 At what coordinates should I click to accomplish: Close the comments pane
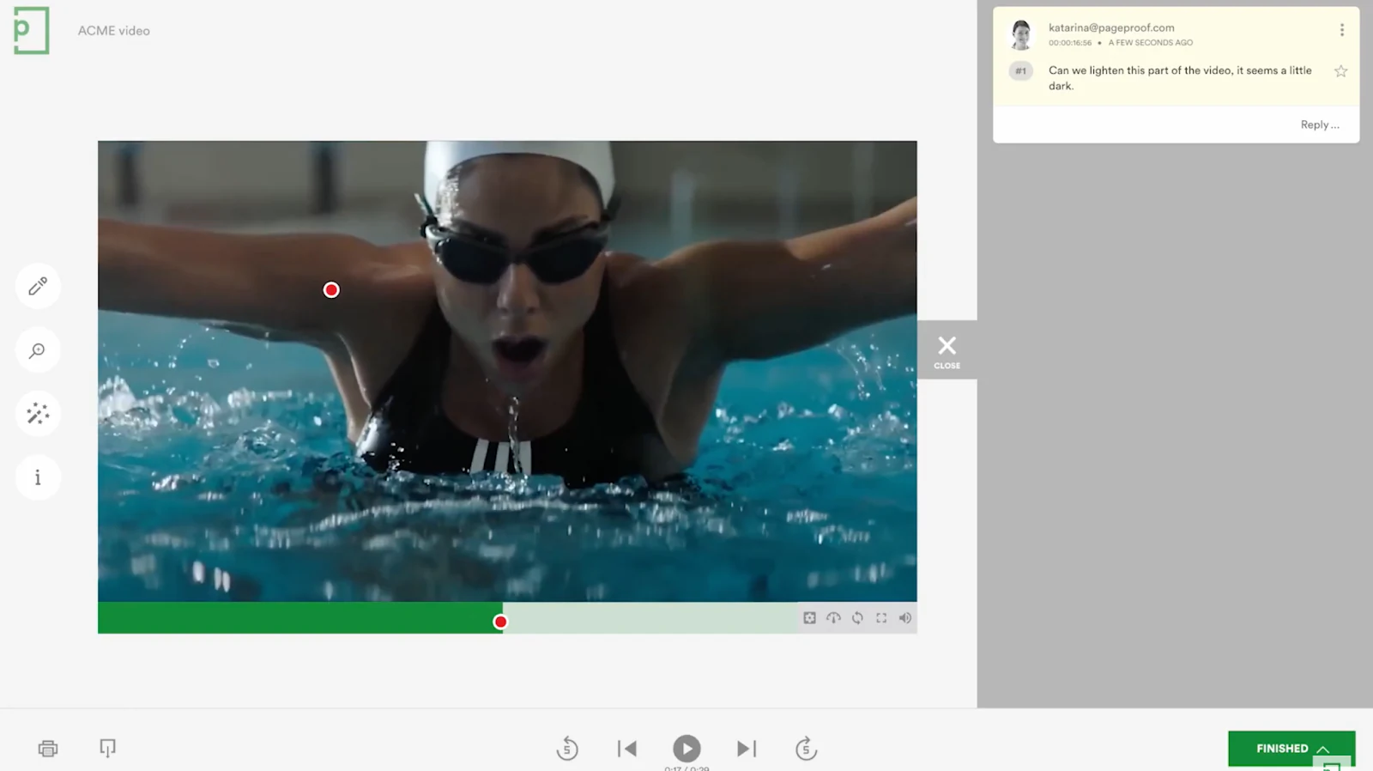tap(947, 350)
